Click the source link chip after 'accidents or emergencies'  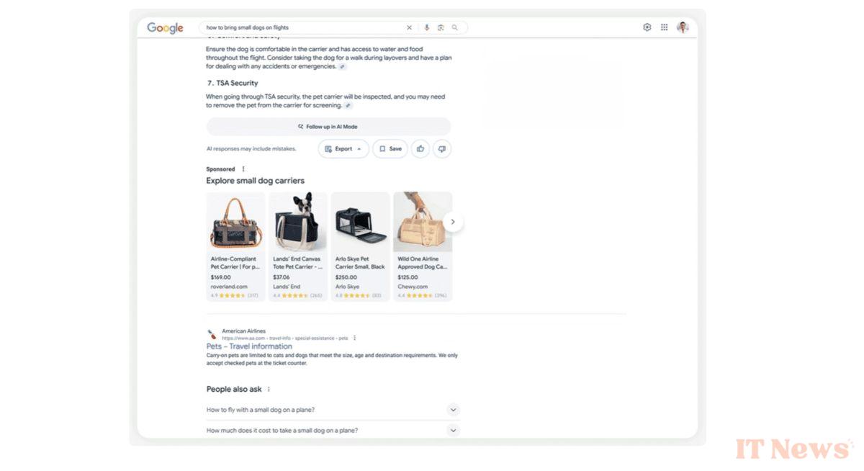tap(343, 66)
